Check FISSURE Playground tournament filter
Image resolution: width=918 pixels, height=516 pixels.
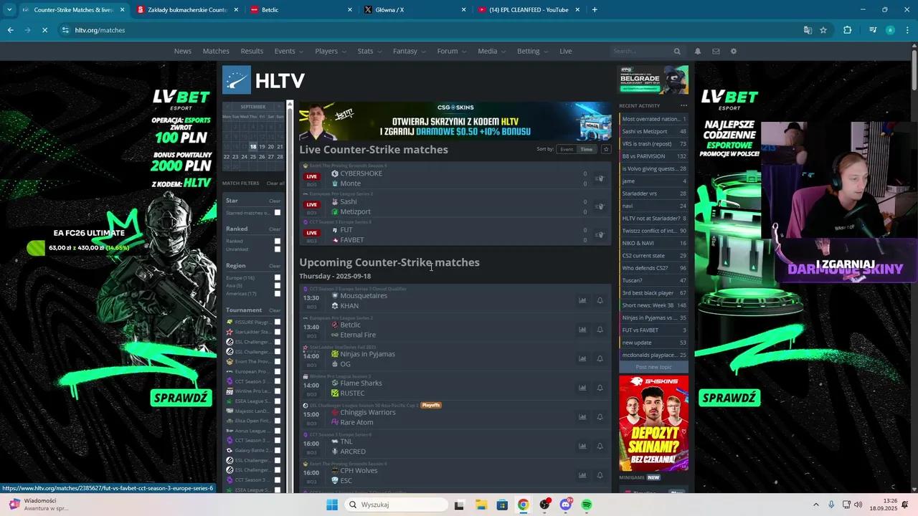278,322
